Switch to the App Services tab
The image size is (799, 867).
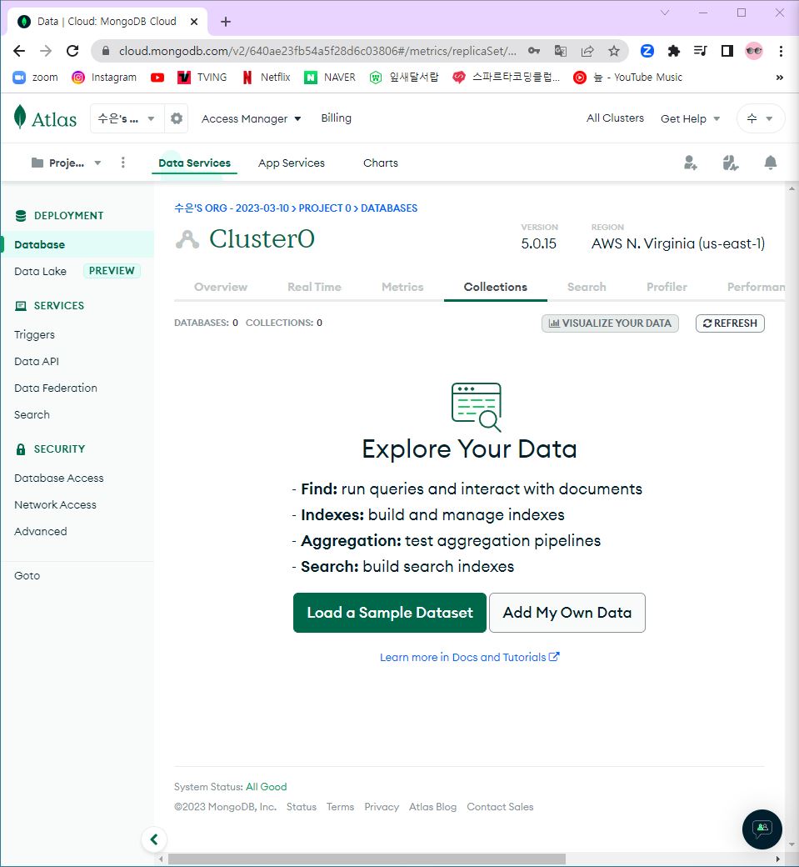click(292, 163)
